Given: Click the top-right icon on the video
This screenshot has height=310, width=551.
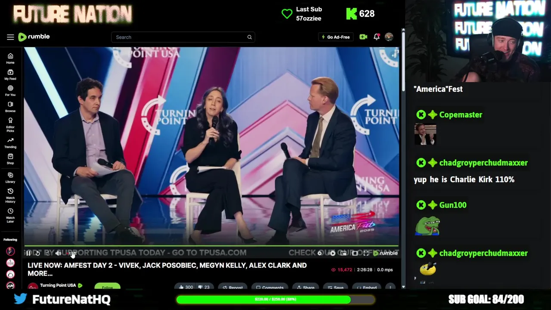Looking at the screenshot, I should click(x=393, y=55).
